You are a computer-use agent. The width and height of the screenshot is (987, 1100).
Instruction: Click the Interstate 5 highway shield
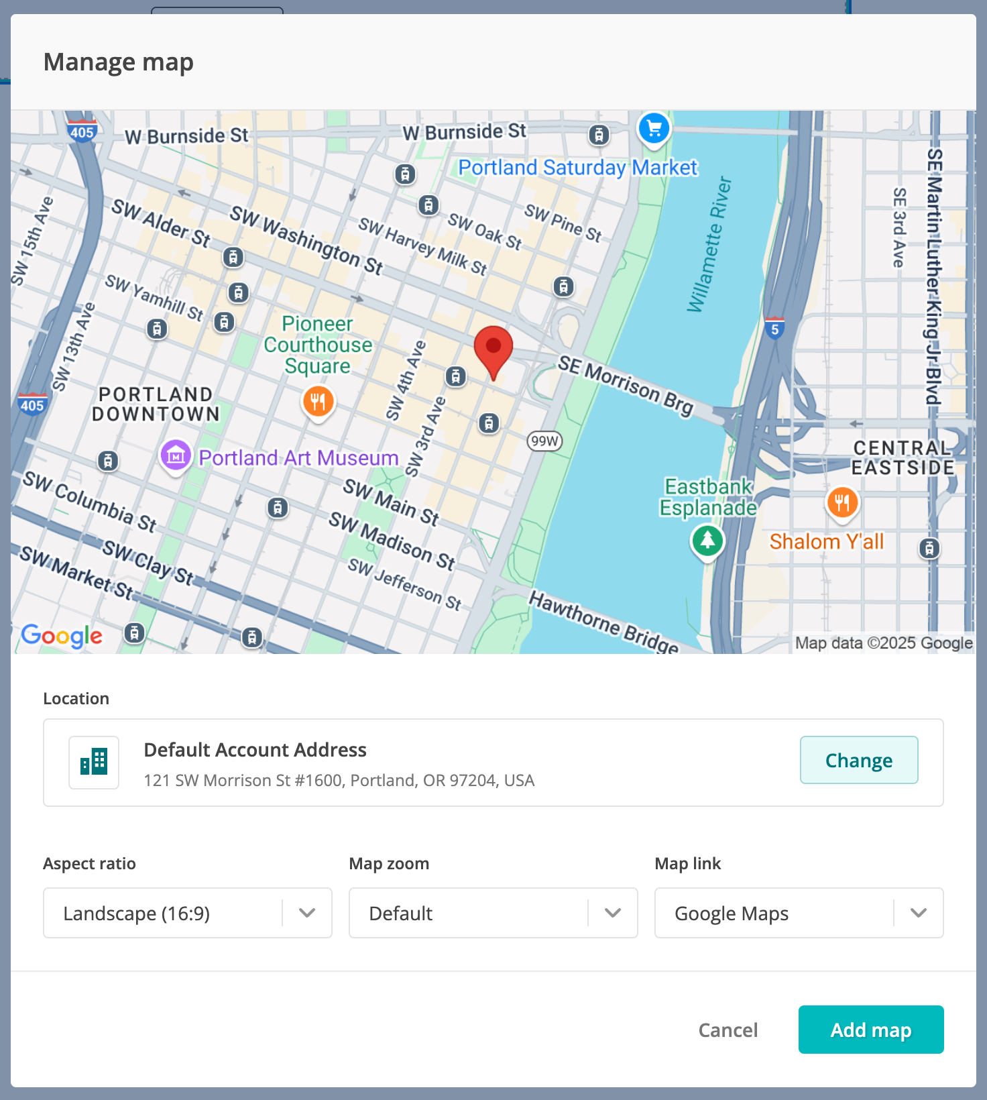pos(774,329)
